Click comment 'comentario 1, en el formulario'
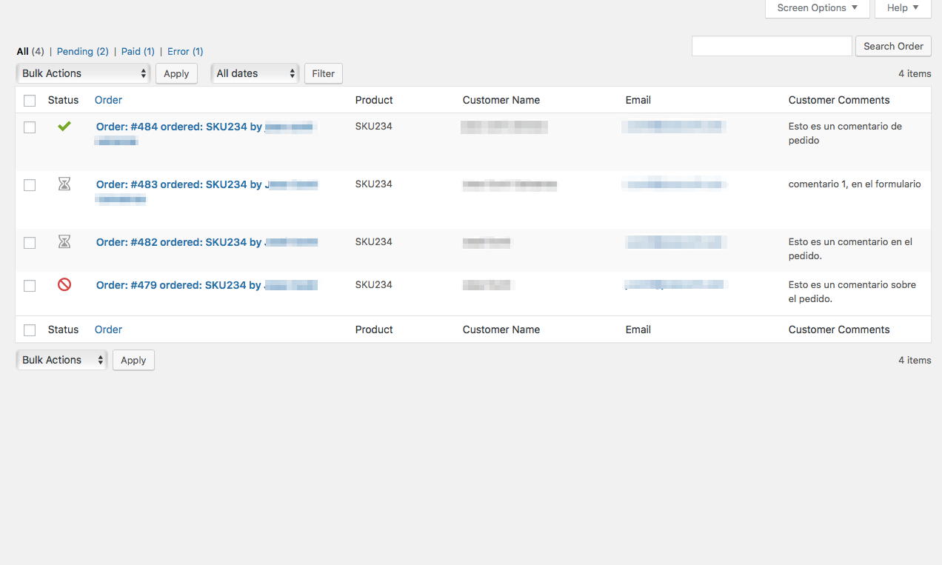The image size is (942, 565). (x=855, y=184)
